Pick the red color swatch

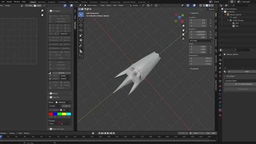click(x=51, y=114)
